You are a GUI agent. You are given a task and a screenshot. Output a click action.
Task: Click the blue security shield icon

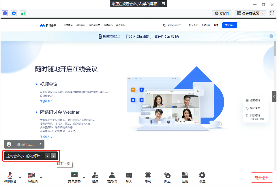coord(14,13)
